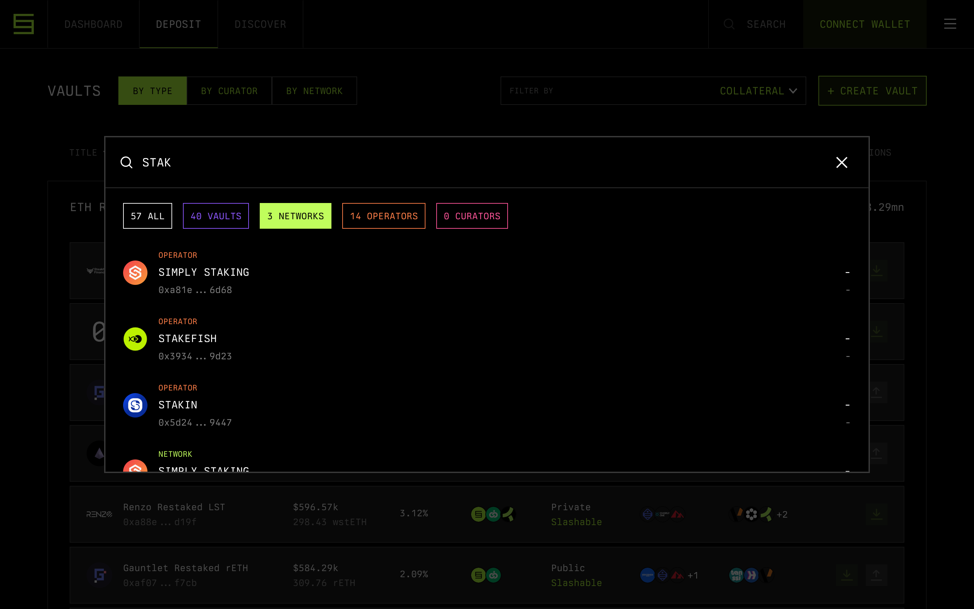The image size is (974, 609).
Task: Open STAKEFISH operator result
Action: pyautogui.click(x=188, y=339)
